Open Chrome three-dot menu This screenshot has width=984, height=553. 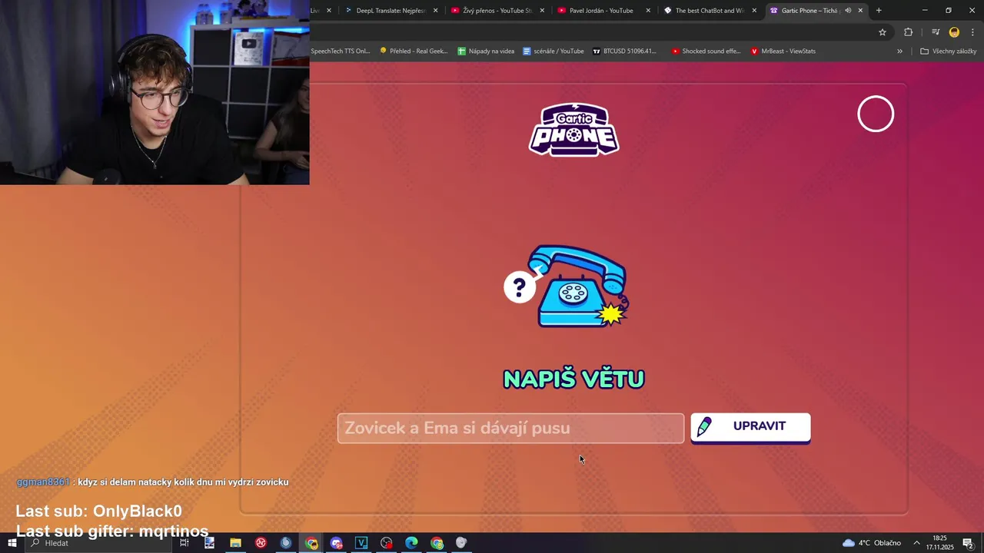point(972,32)
